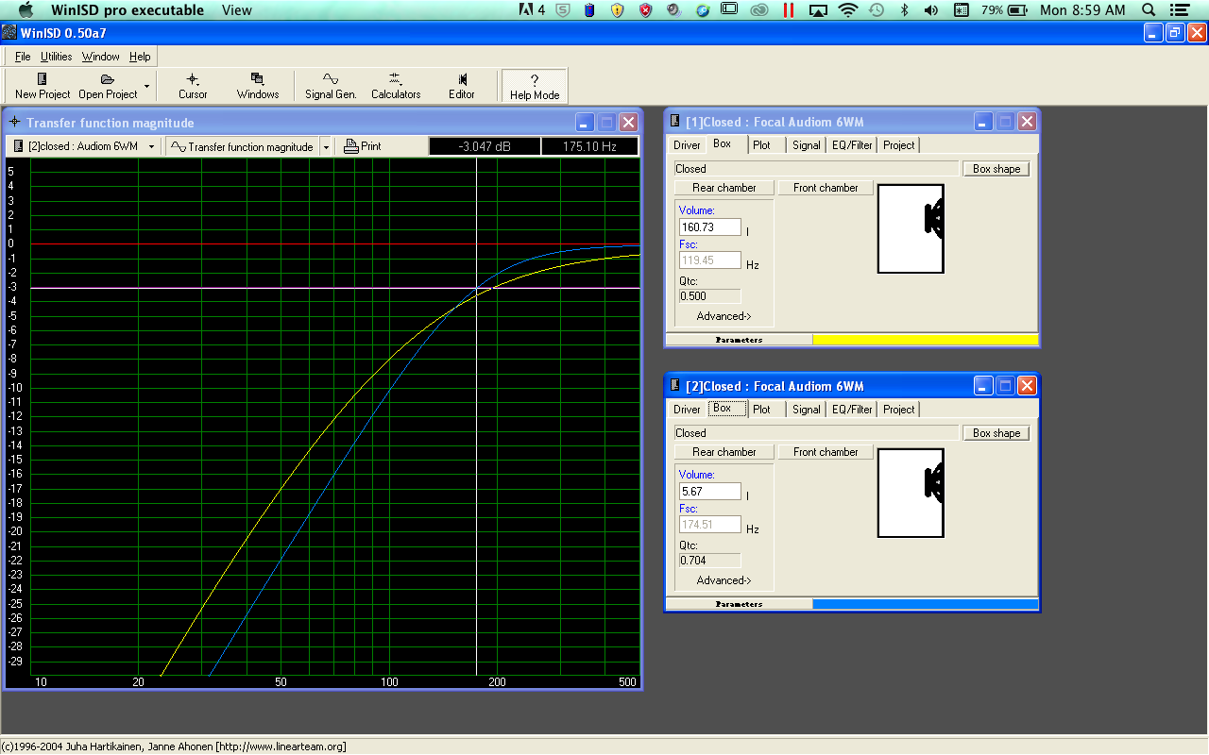The image size is (1209, 755).
Task: Open Spotlight search magnifier icon
Action: [1149, 10]
